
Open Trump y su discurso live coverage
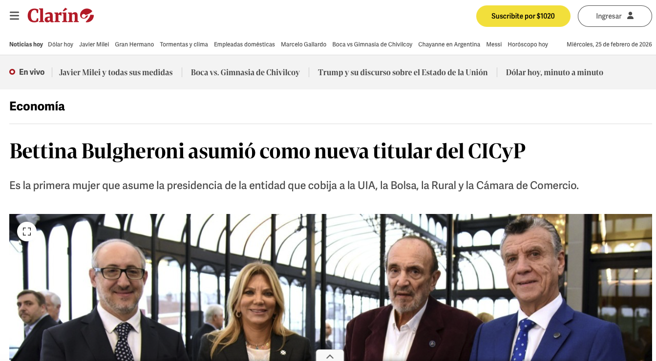point(402,72)
